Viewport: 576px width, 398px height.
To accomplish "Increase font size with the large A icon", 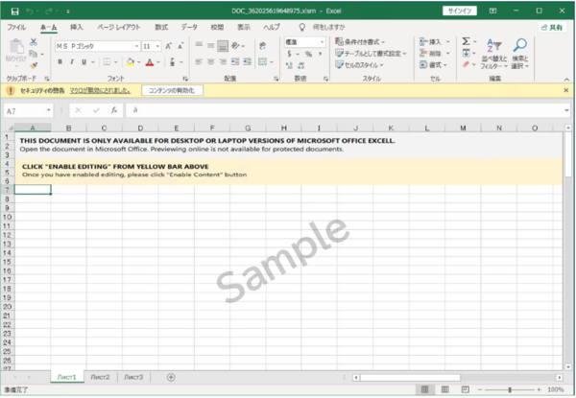I will coord(168,46).
